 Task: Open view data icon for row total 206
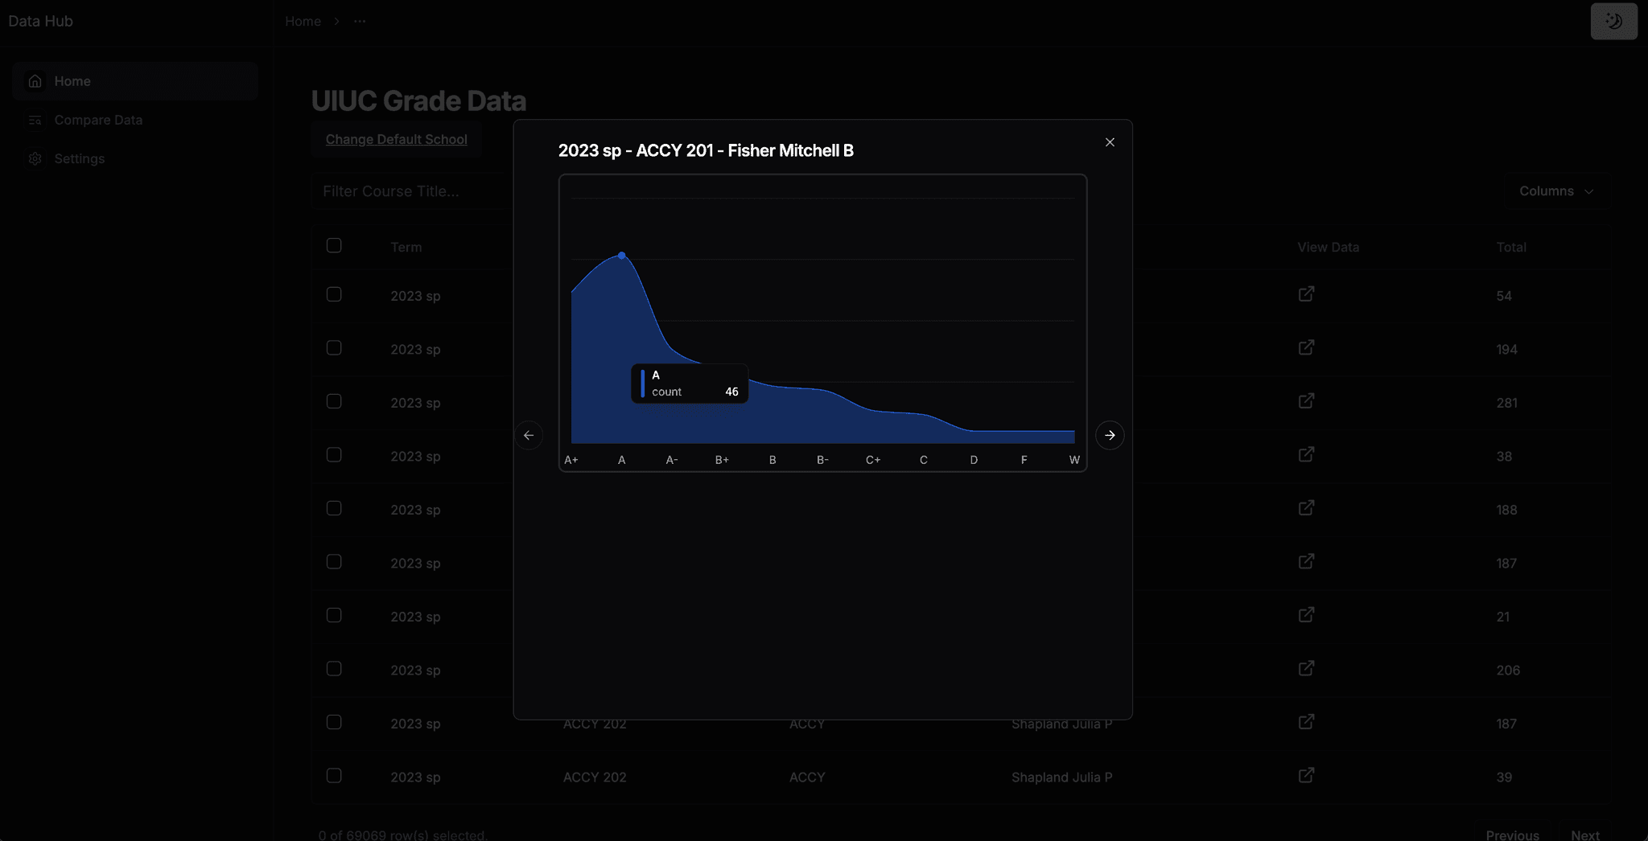click(1307, 667)
